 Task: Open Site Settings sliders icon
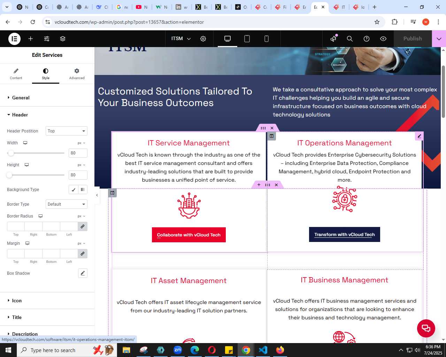coord(47,39)
